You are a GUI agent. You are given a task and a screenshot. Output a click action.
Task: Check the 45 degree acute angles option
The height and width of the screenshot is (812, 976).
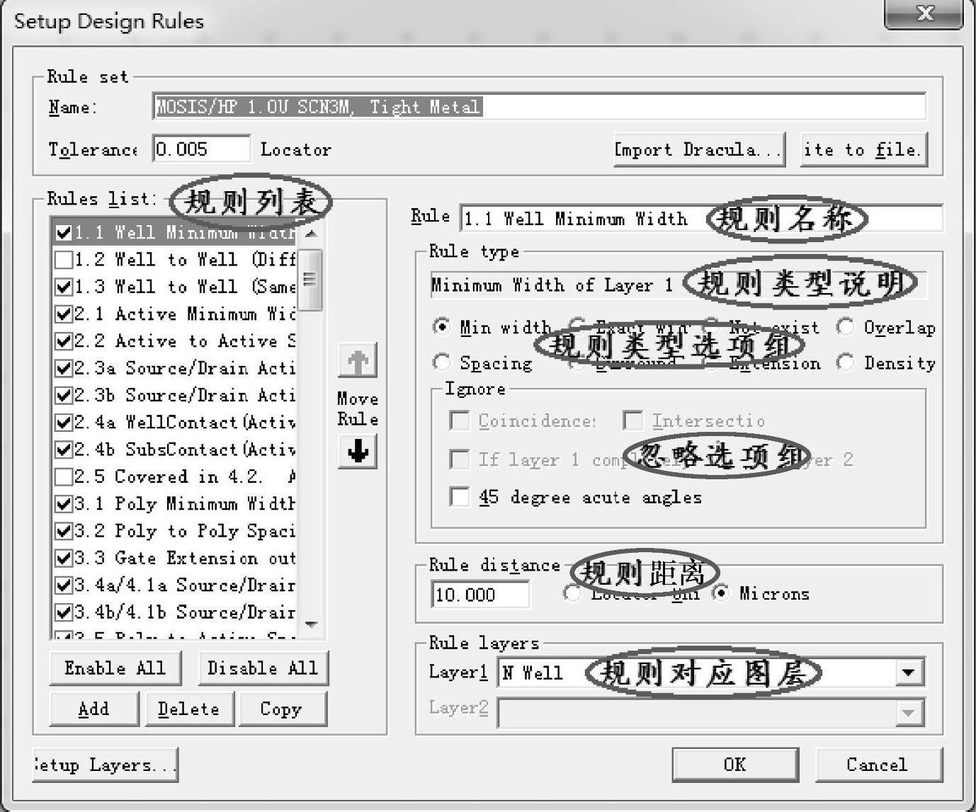(x=460, y=497)
